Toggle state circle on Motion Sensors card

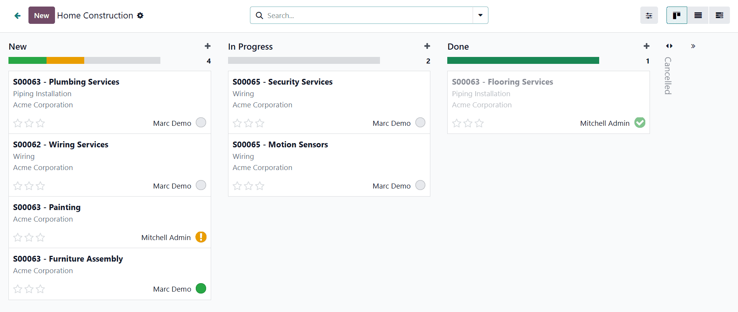[x=420, y=185]
